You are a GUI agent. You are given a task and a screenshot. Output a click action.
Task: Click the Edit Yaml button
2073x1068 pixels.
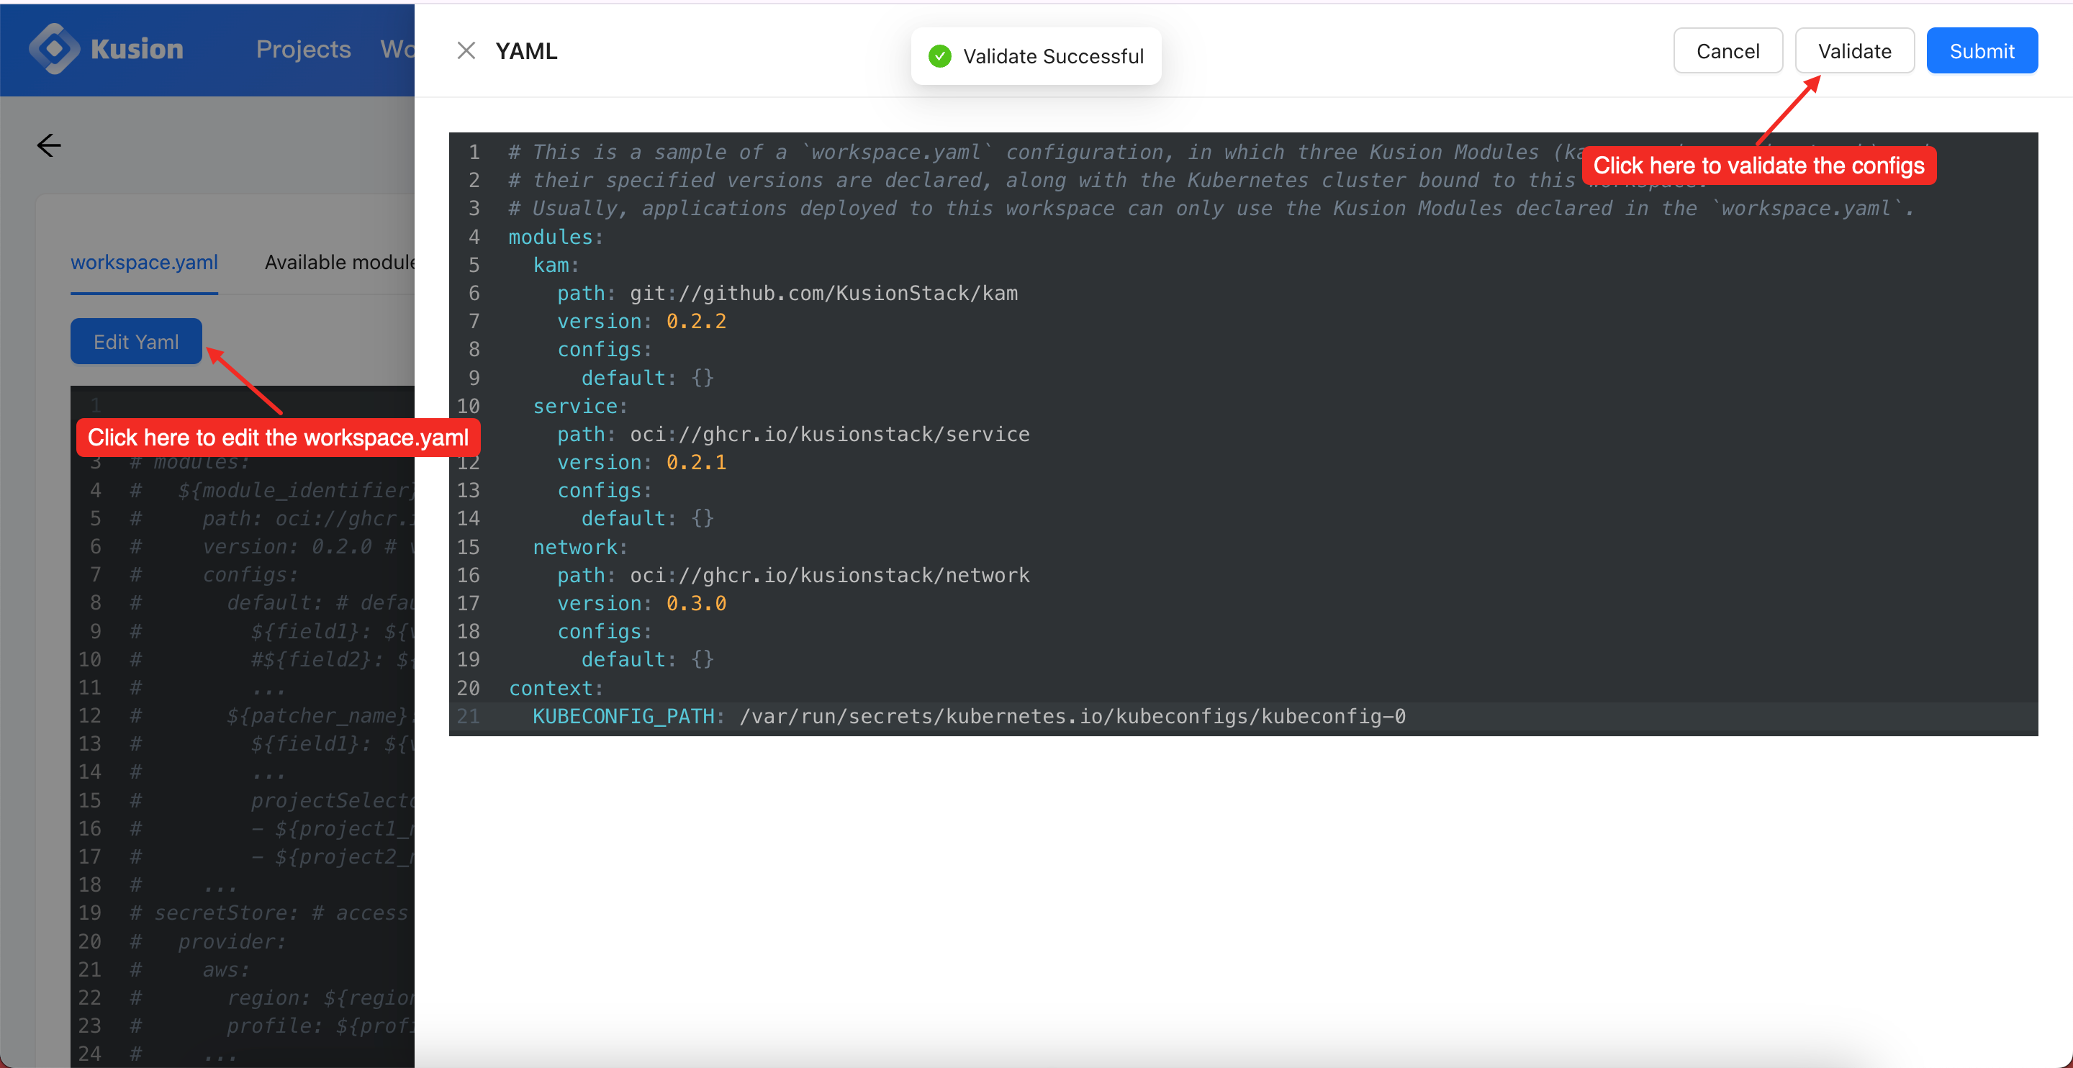pos(135,341)
